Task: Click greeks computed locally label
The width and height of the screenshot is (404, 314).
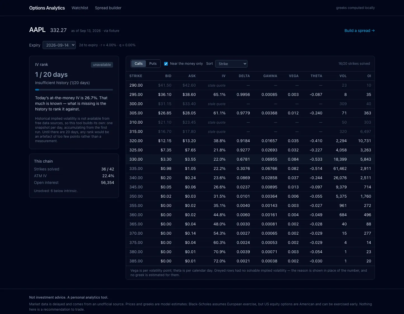Action: (x=355, y=8)
